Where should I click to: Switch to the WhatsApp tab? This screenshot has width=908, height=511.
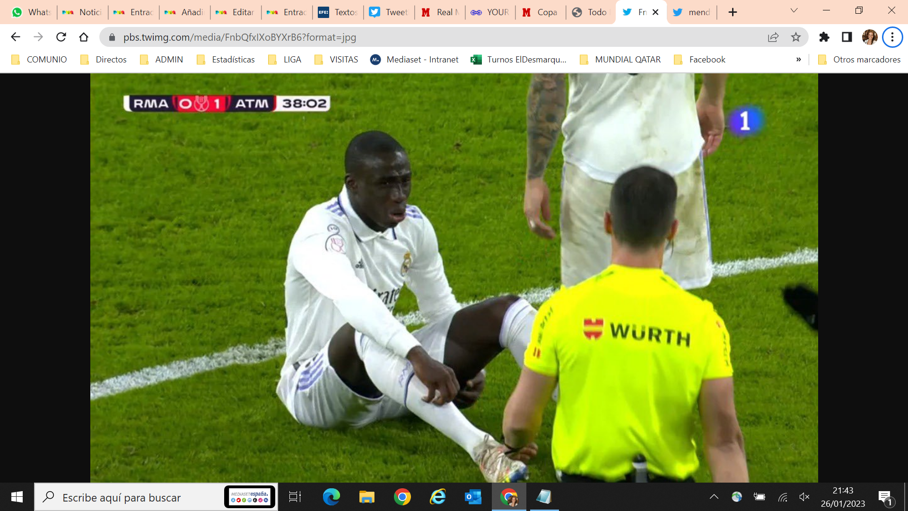click(x=31, y=12)
